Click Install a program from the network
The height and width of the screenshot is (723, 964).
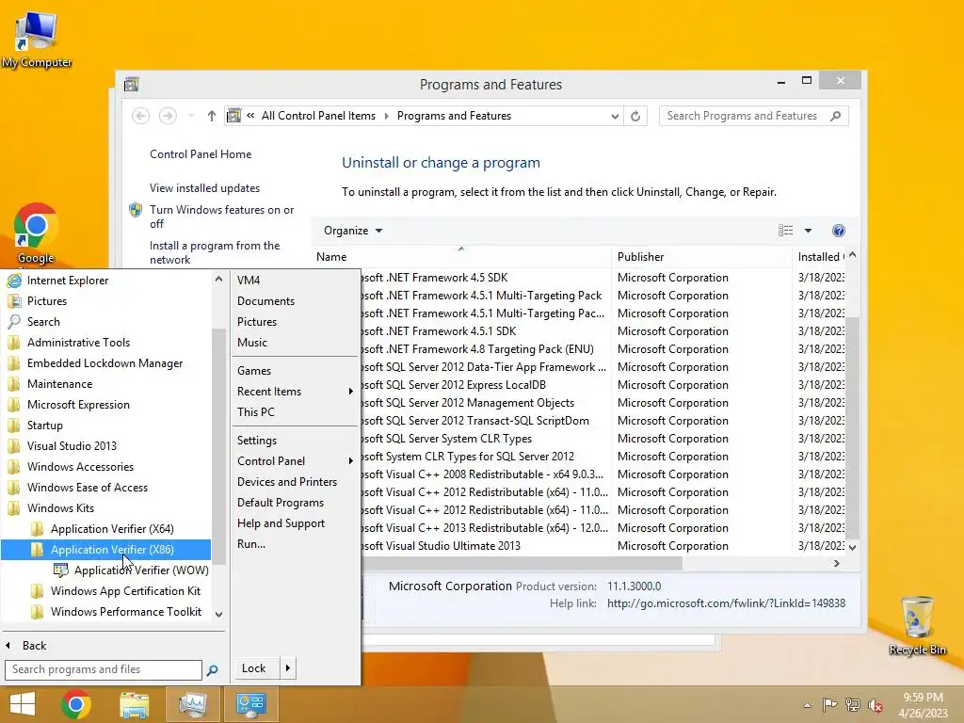[215, 252]
